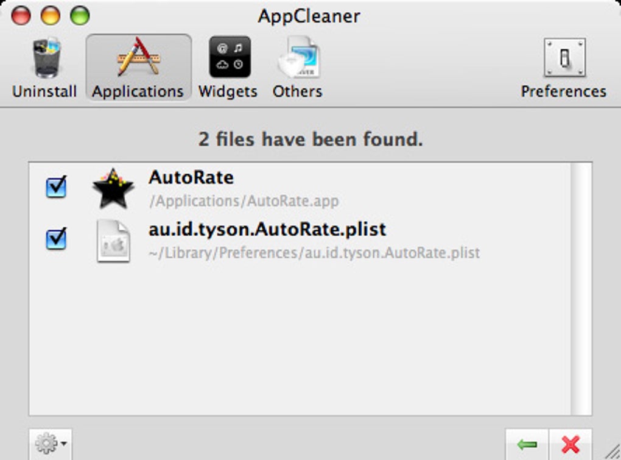Switch to the Others tab label
This screenshot has width=621, height=460.
298,91
